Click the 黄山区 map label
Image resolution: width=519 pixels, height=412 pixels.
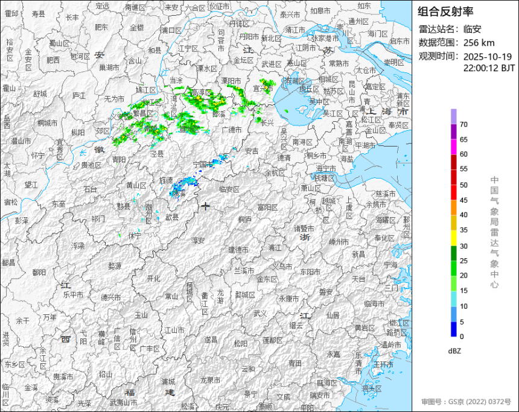click(x=136, y=185)
